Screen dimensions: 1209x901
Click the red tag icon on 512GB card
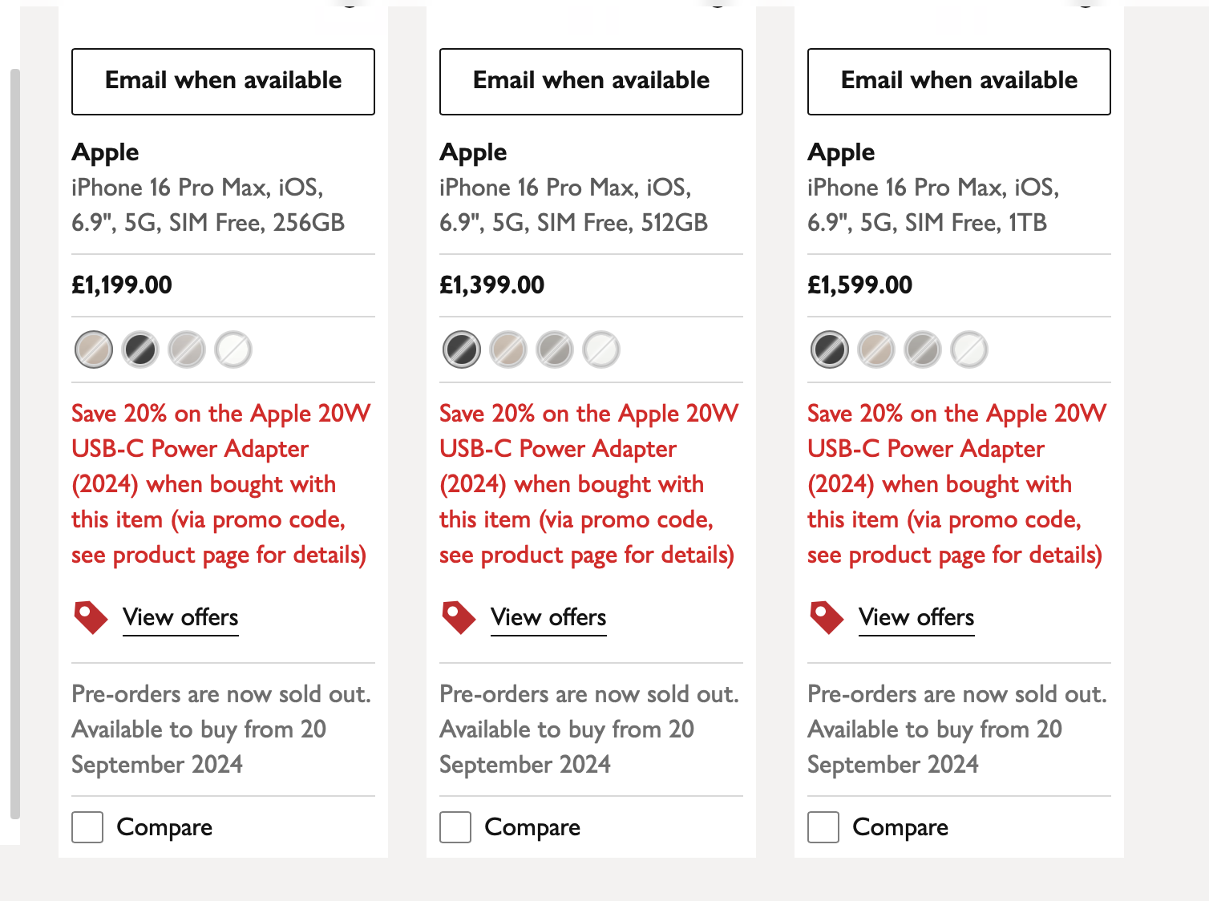[459, 617]
